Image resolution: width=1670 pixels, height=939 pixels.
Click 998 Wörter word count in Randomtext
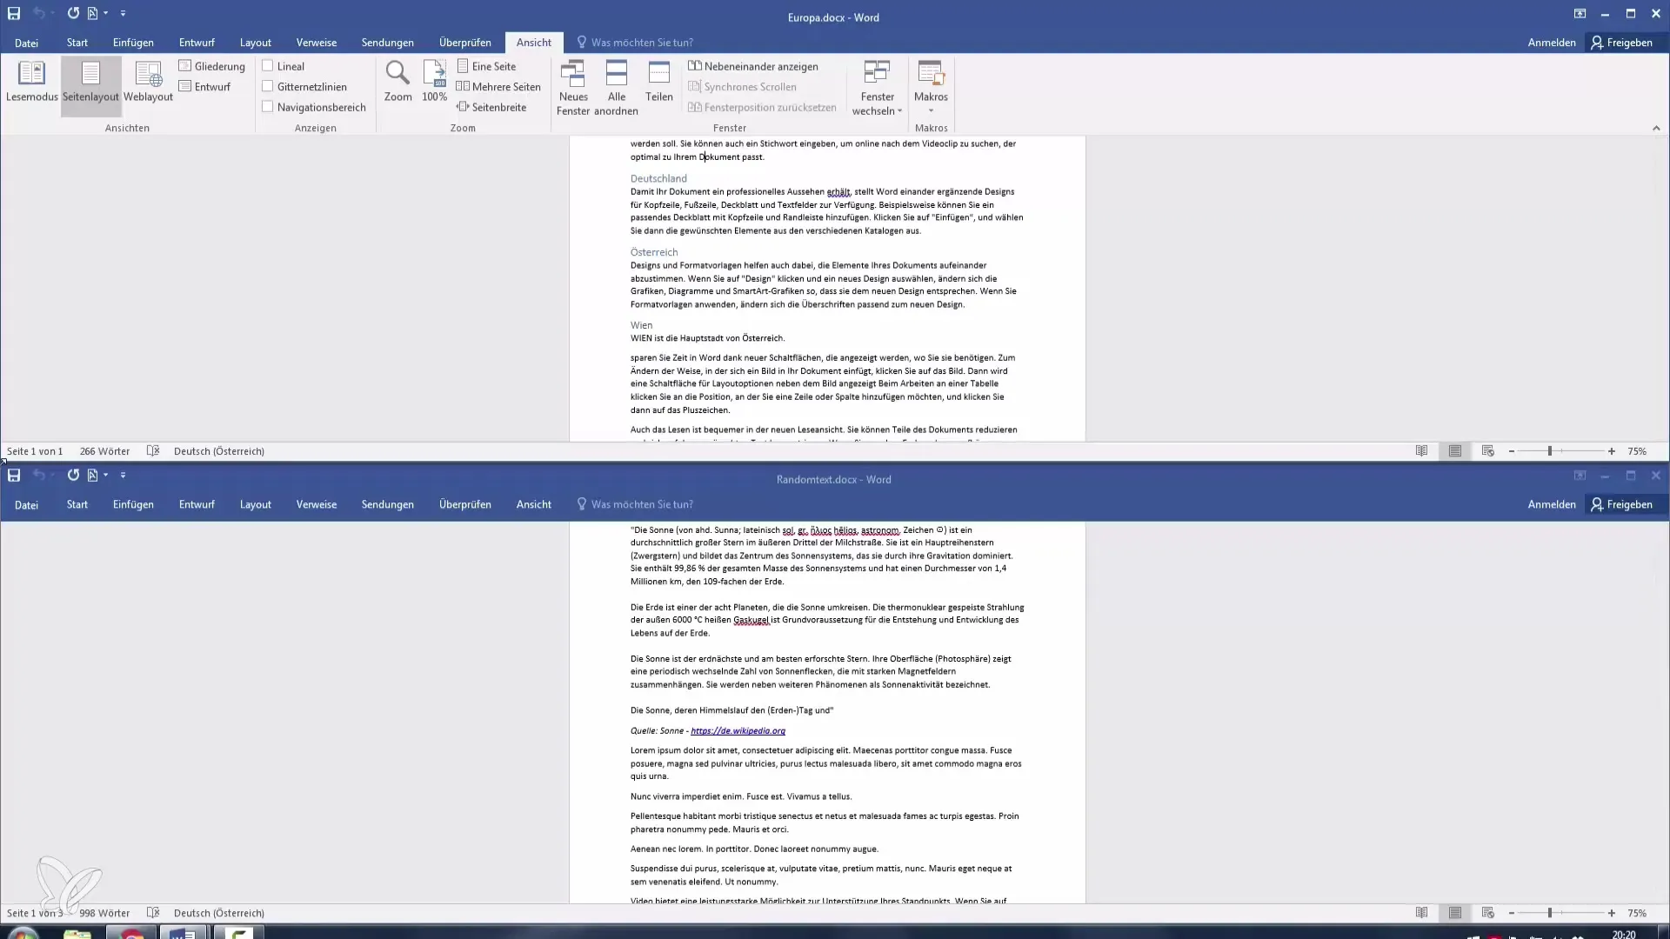point(104,913)
